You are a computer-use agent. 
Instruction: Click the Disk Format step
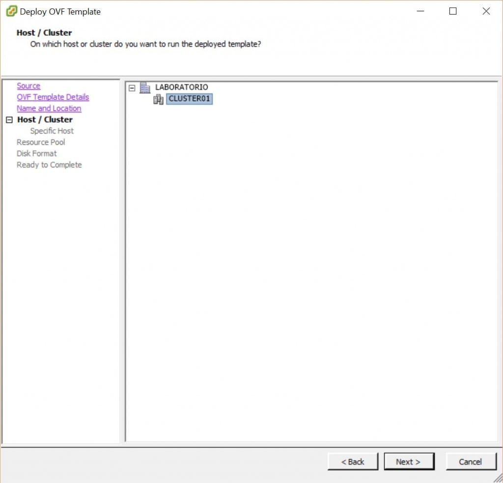click(37, 154)
